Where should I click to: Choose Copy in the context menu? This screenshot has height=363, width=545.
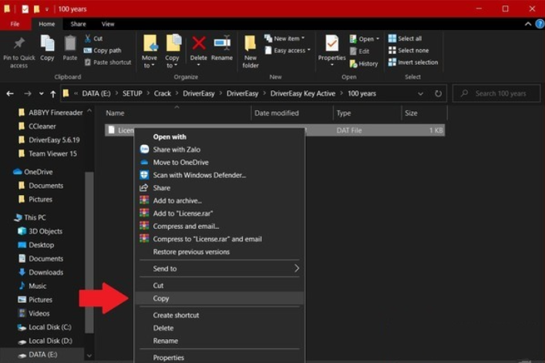coord(220,298)
